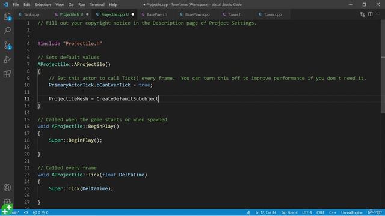Change Tab Size: 4 indentation setting
The width and height of the screenshot is (385, 216).
289,212
